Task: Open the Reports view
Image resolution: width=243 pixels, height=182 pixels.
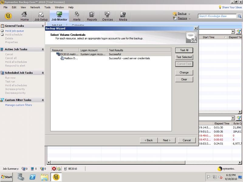Action: click(x=92, y=16)
